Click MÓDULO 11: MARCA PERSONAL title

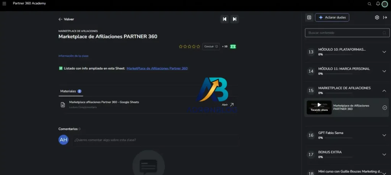tap(344, 68)
